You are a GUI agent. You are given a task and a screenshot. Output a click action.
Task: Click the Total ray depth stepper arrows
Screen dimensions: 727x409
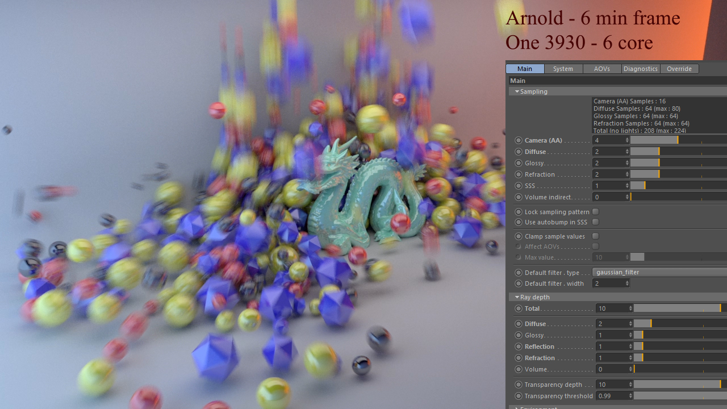tap(630, 308)
